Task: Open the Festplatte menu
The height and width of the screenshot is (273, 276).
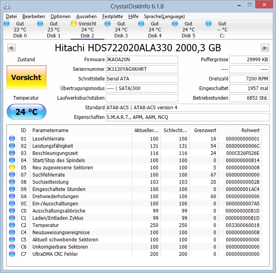Action: pyautogui.click(x=112, y=16)
